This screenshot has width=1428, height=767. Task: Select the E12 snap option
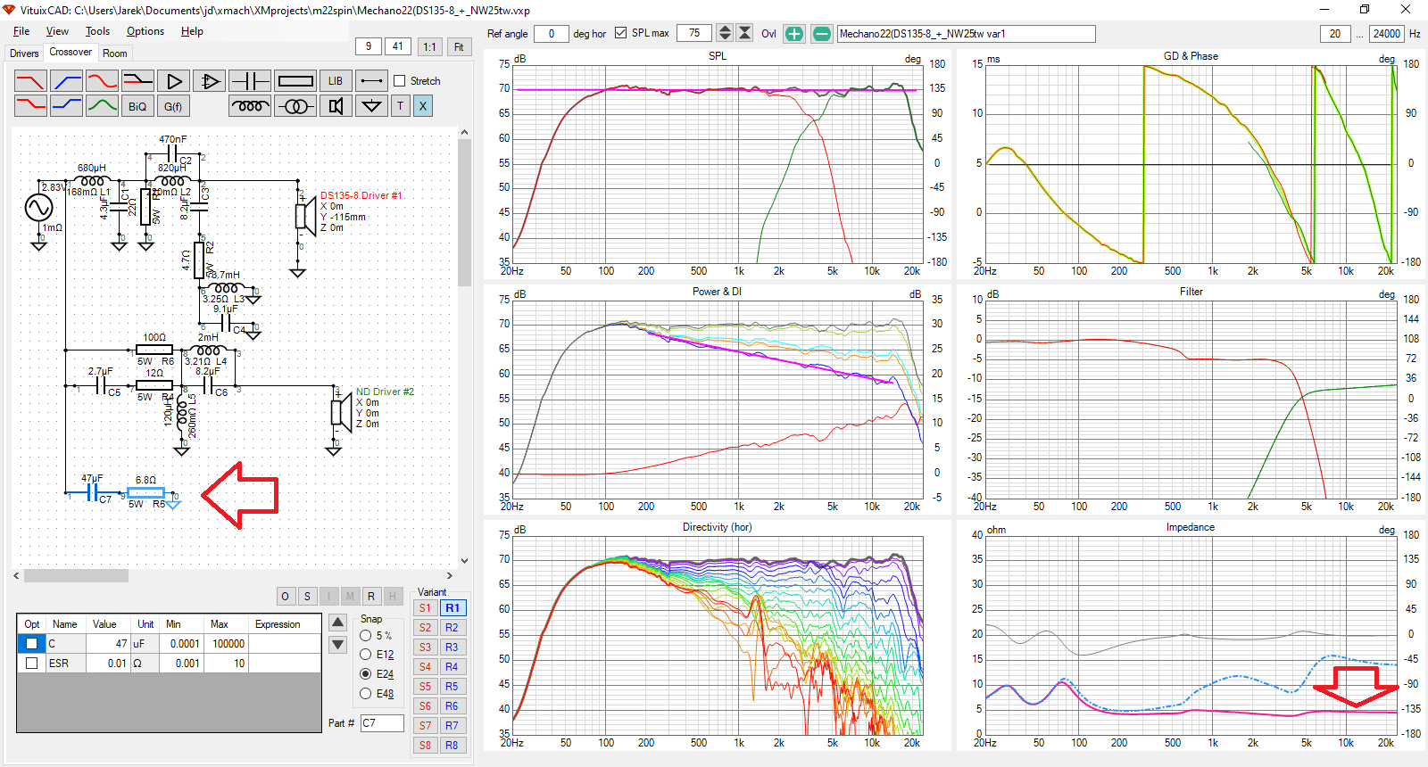(x=366, y=655)
